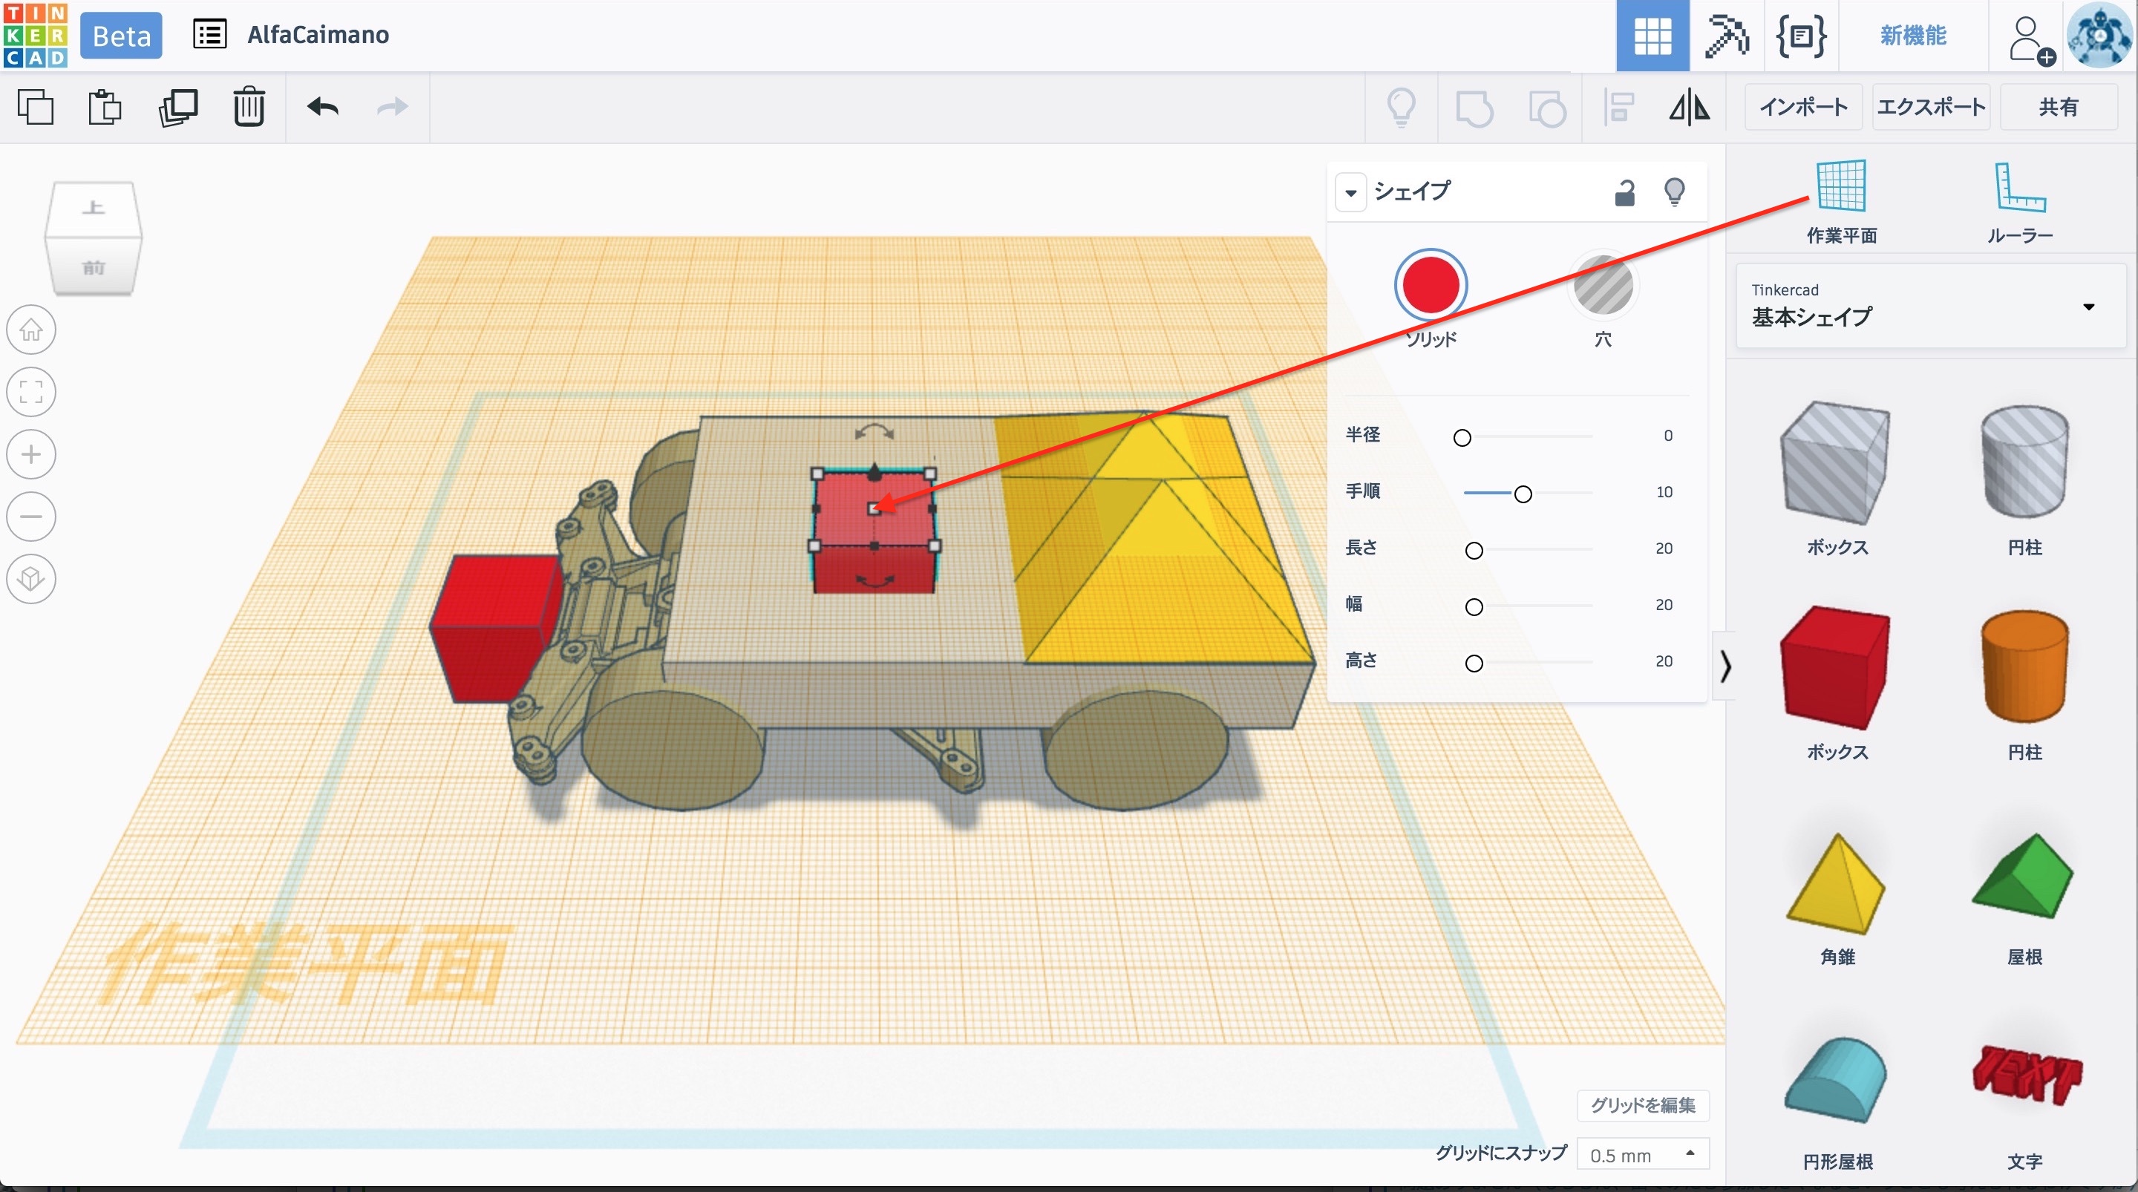The width and height of the screenshot is (2138, 1192).
Task: Click the zoom in plus icon
Action: point(31,455)
